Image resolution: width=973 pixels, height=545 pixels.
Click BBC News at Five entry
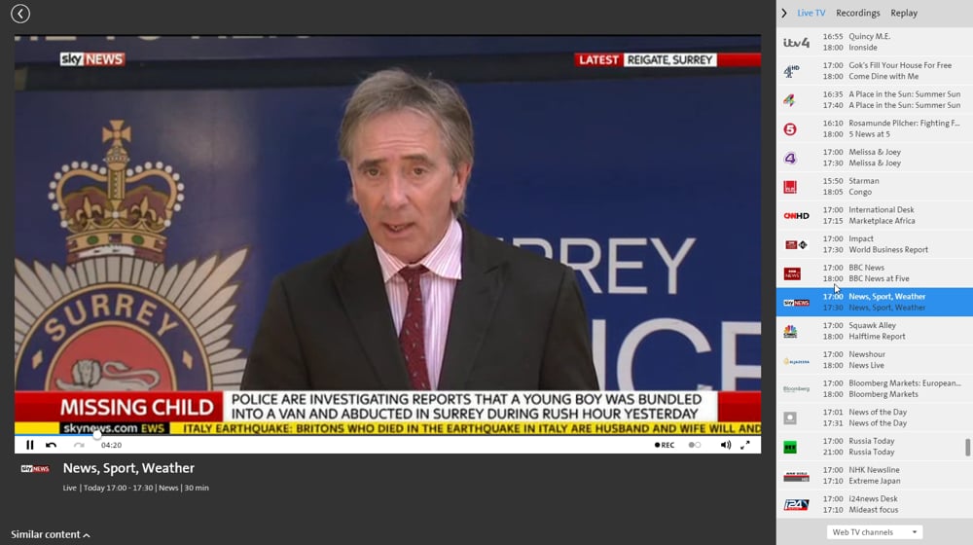(x=879, y=278)
